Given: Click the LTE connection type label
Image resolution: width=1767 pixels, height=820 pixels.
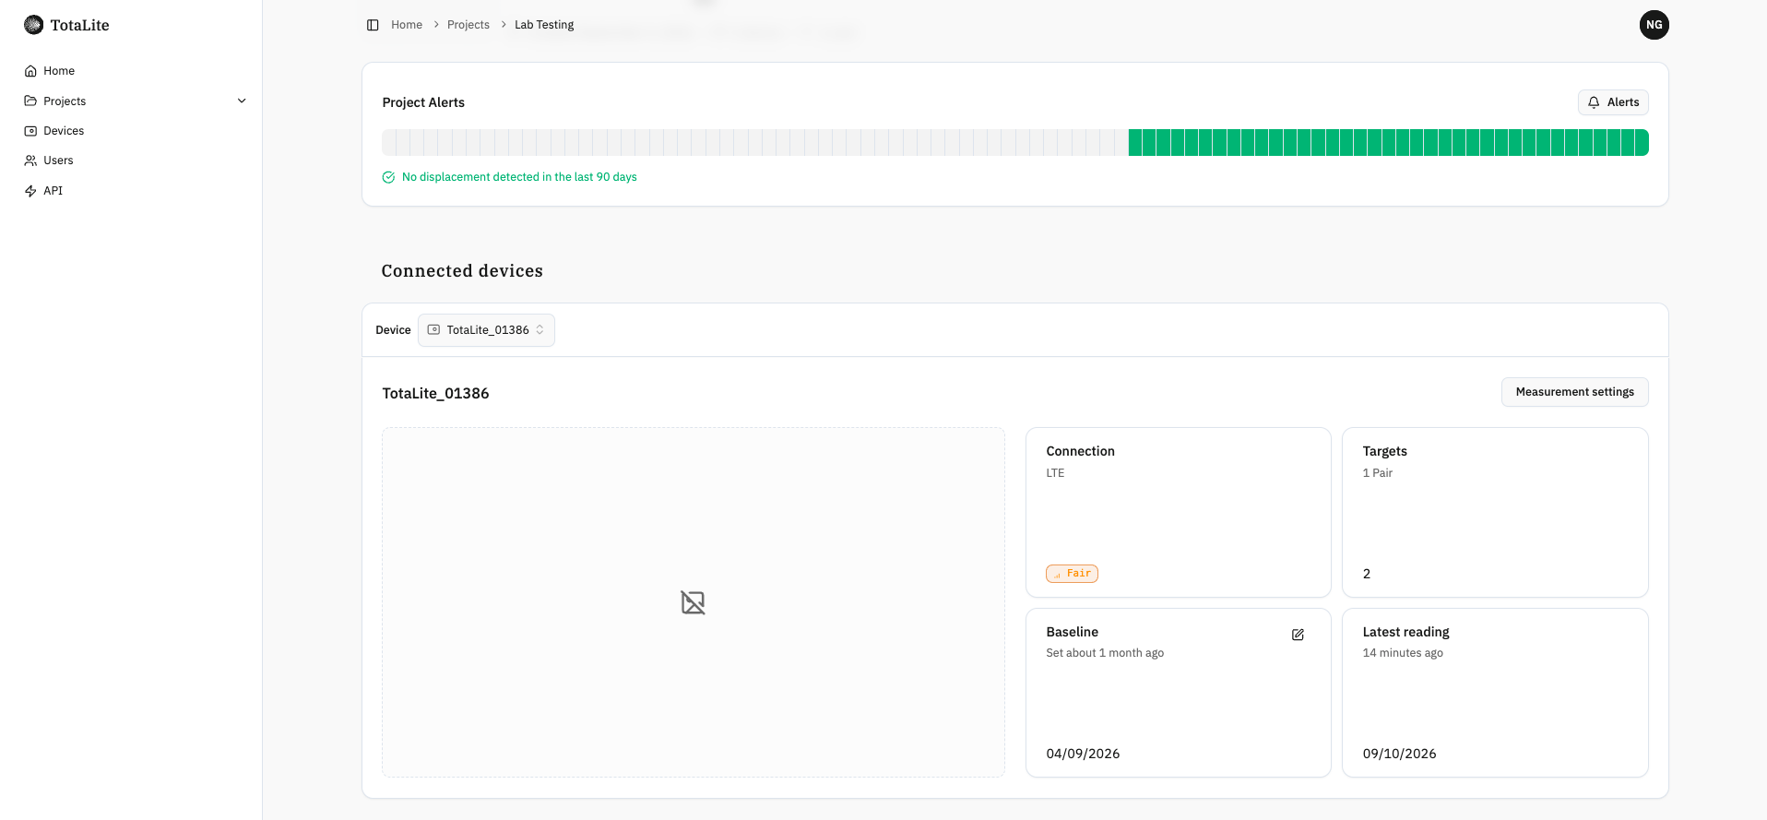Looking at the screenshot, I should [1055, 473].
